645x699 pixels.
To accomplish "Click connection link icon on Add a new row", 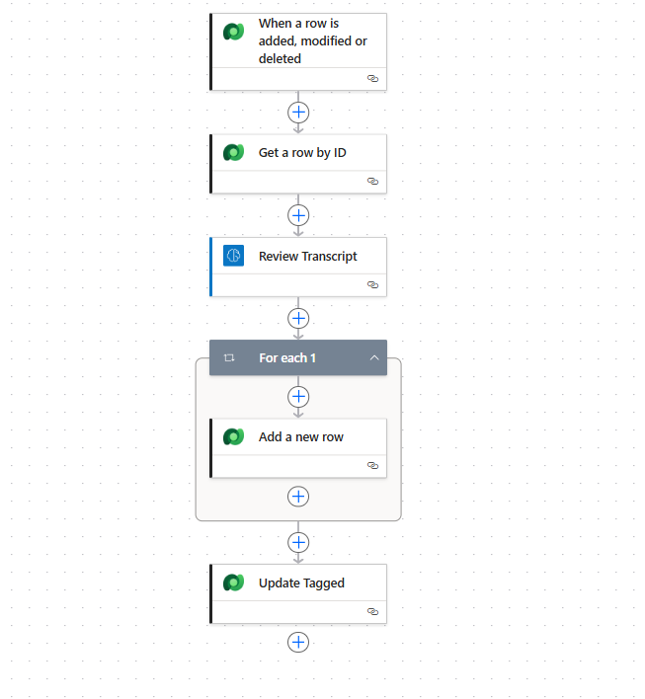I will click(x=372, y=465).
